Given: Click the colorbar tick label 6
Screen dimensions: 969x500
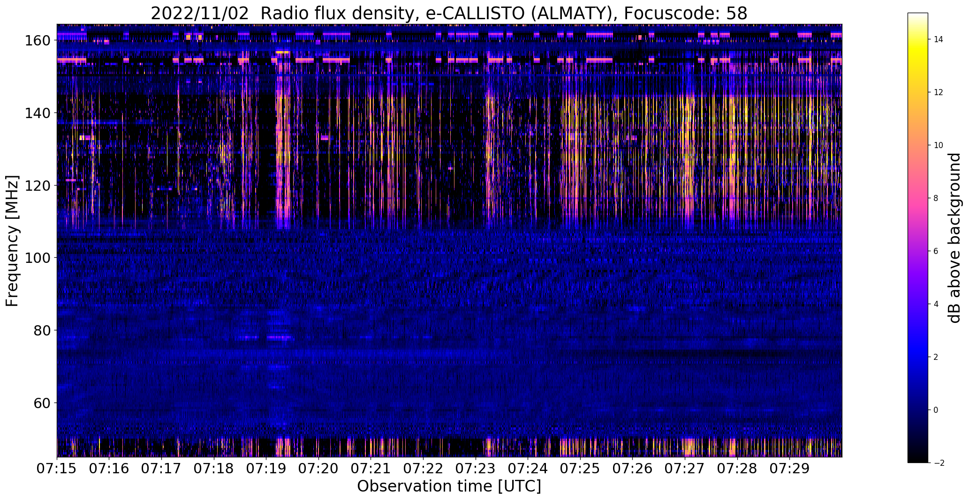Looking at the screenshot, I should coord(936,251).
